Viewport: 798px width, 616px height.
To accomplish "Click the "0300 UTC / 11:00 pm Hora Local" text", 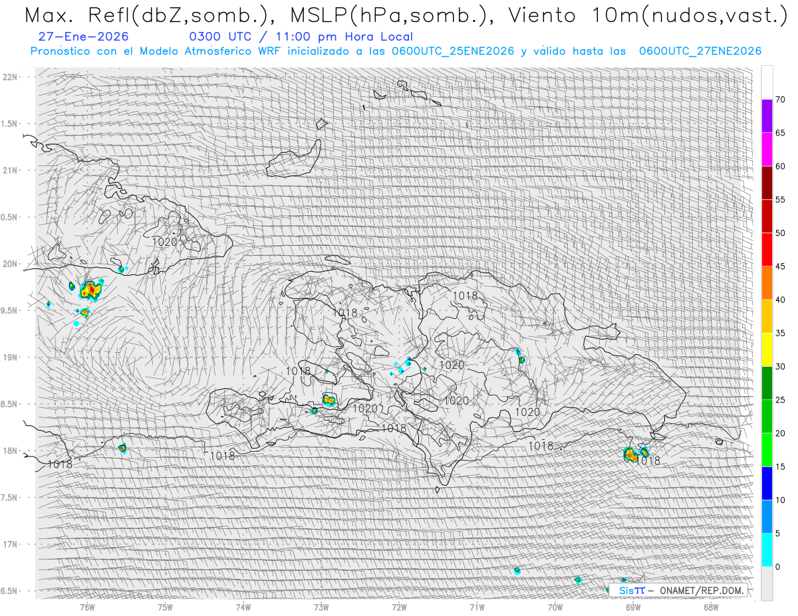I will tap(301, 37).
